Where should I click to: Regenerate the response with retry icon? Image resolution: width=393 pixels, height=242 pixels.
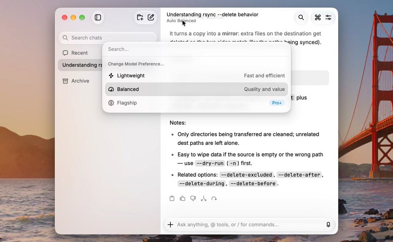pos(214,199)
